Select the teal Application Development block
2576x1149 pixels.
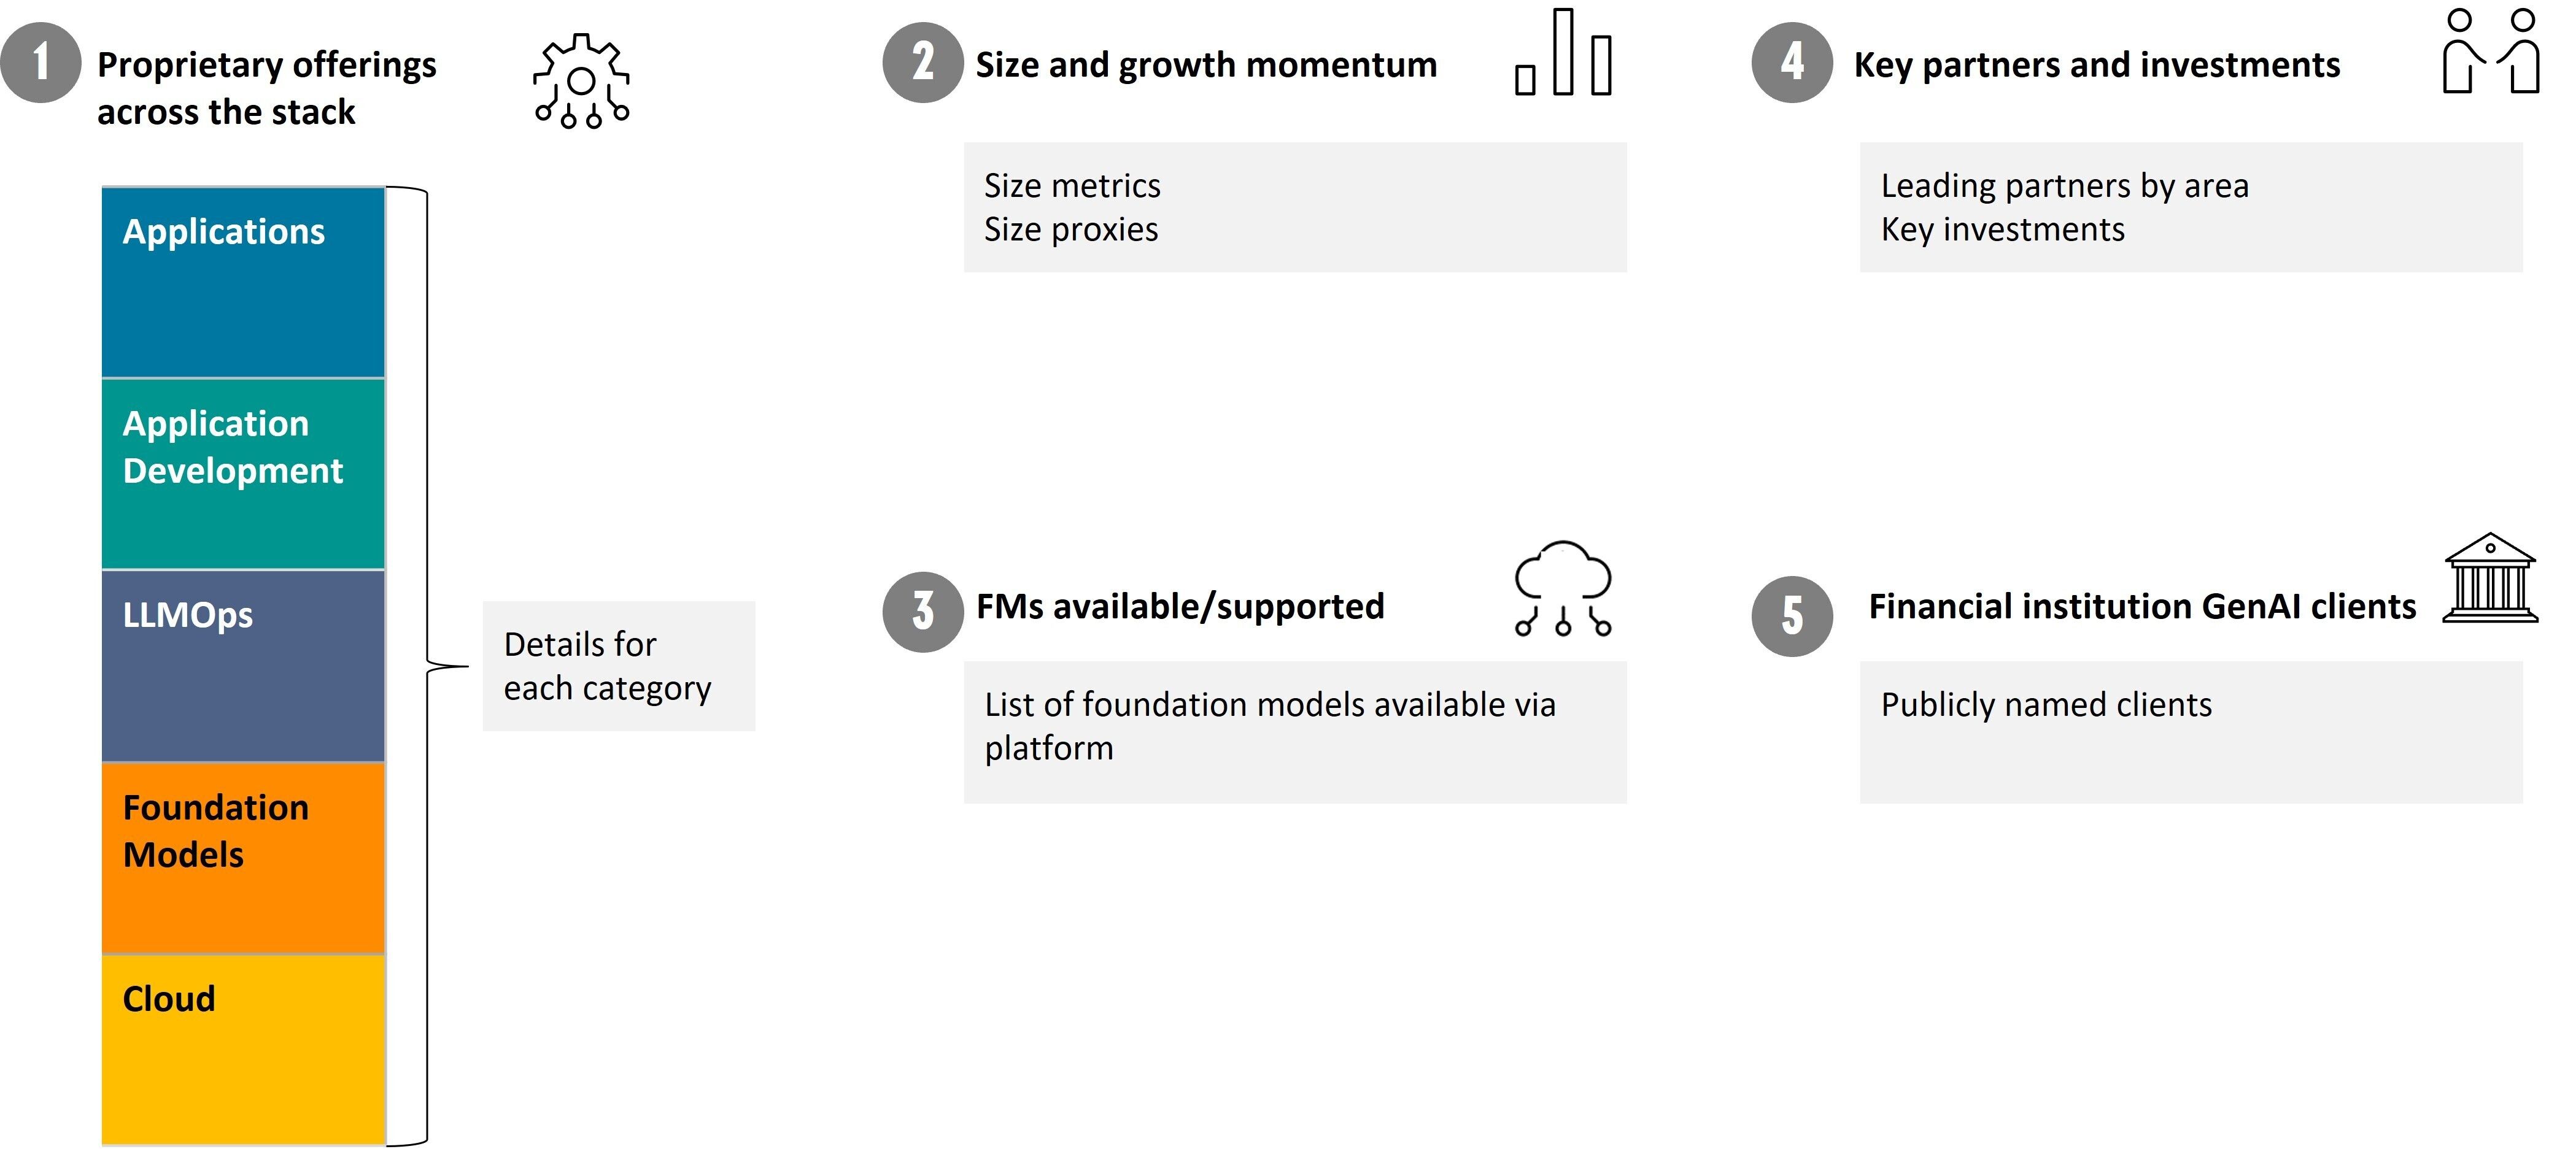pyautogui.click(x=243, y=475)
